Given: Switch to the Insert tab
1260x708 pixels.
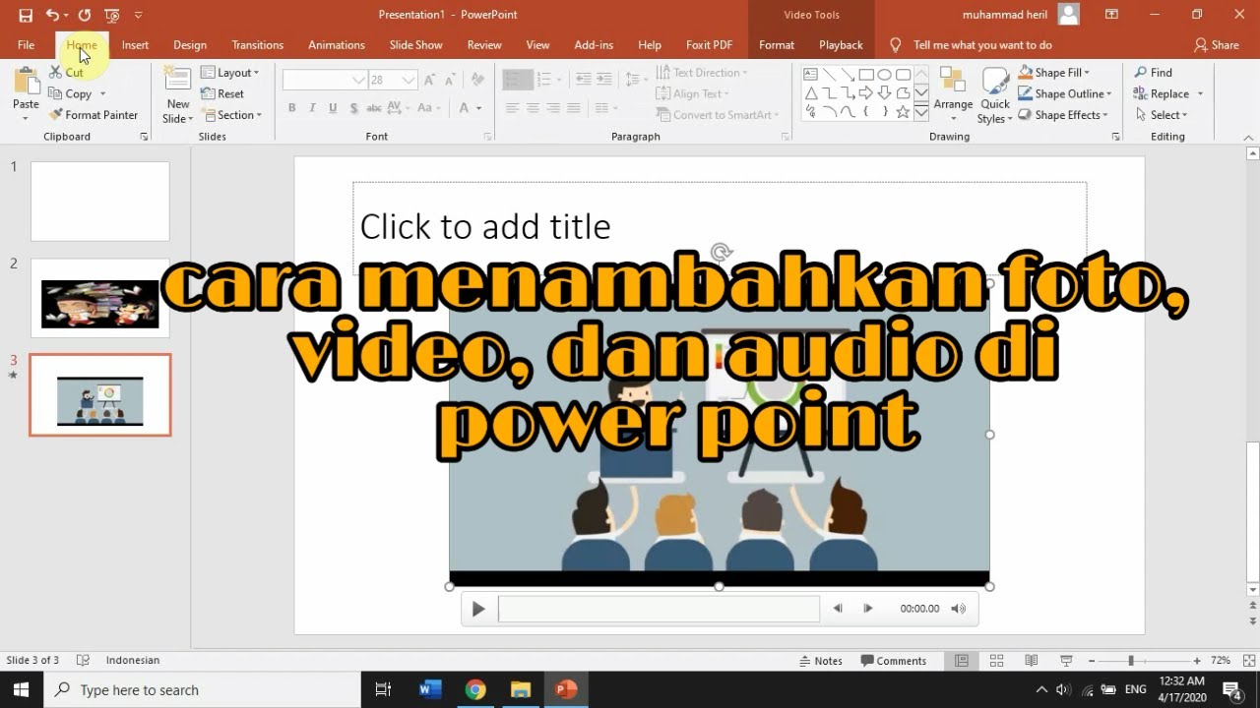Looking at the screenshot, I should click(x=135, y=45).
